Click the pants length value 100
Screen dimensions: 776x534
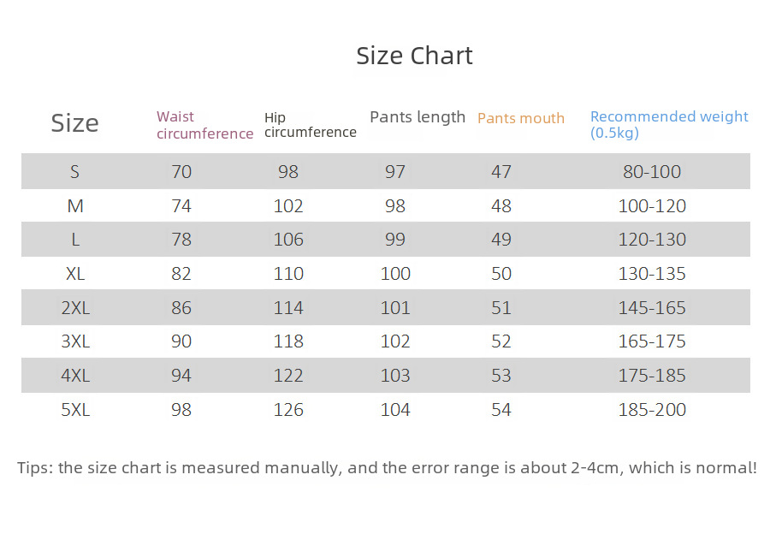(x=395, y=274)
